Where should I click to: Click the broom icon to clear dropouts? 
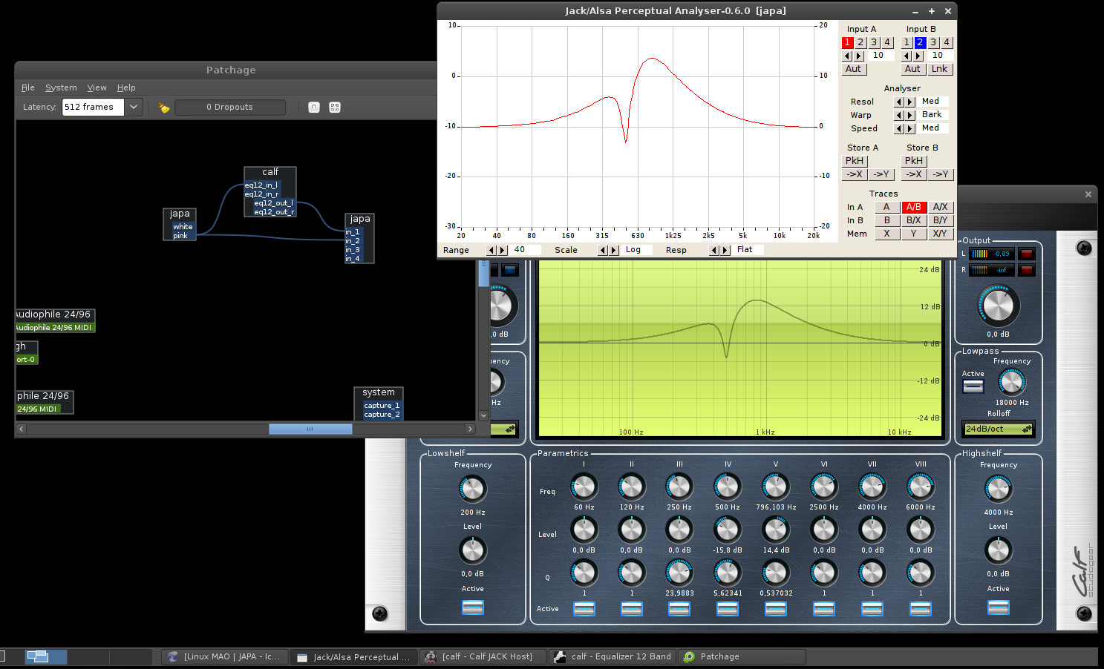coord(164,108)
